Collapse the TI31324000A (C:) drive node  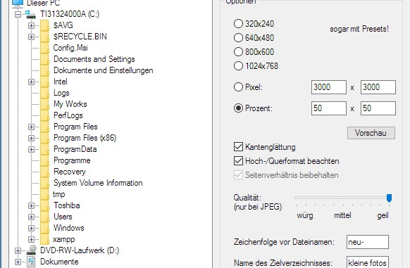[x=18, y=14]
